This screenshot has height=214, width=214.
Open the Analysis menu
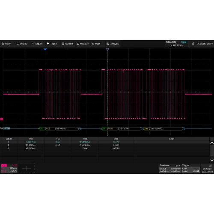(x=113, y=44)
